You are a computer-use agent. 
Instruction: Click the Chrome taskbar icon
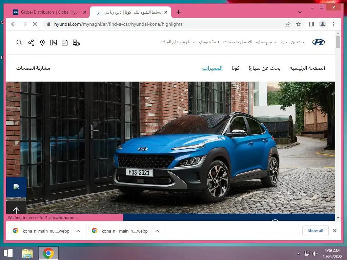pos(48,253)
